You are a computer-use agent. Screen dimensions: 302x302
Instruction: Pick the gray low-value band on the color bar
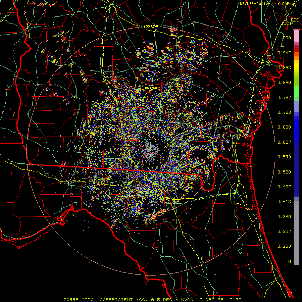(296, 233)
